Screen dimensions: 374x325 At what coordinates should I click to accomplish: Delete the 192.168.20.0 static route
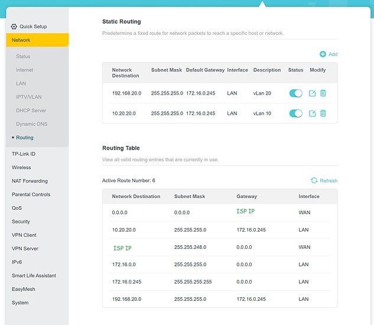(x=323, y=93)
